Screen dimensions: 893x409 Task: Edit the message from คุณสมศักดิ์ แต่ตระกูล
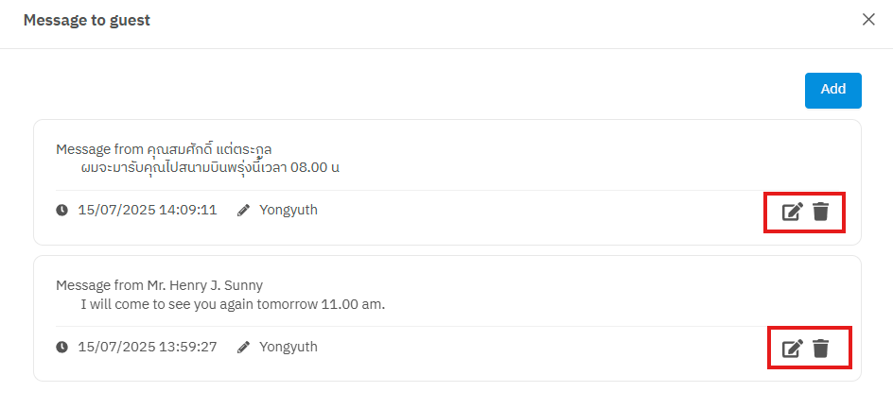[x=792, y=212]
